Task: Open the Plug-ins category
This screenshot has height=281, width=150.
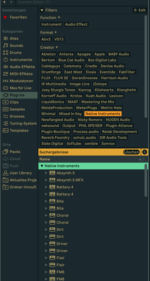Action: click(x=19, y=95)
